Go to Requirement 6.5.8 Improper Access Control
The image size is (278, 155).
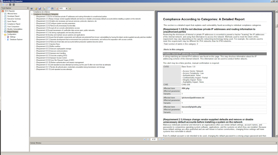coord(51,58)
